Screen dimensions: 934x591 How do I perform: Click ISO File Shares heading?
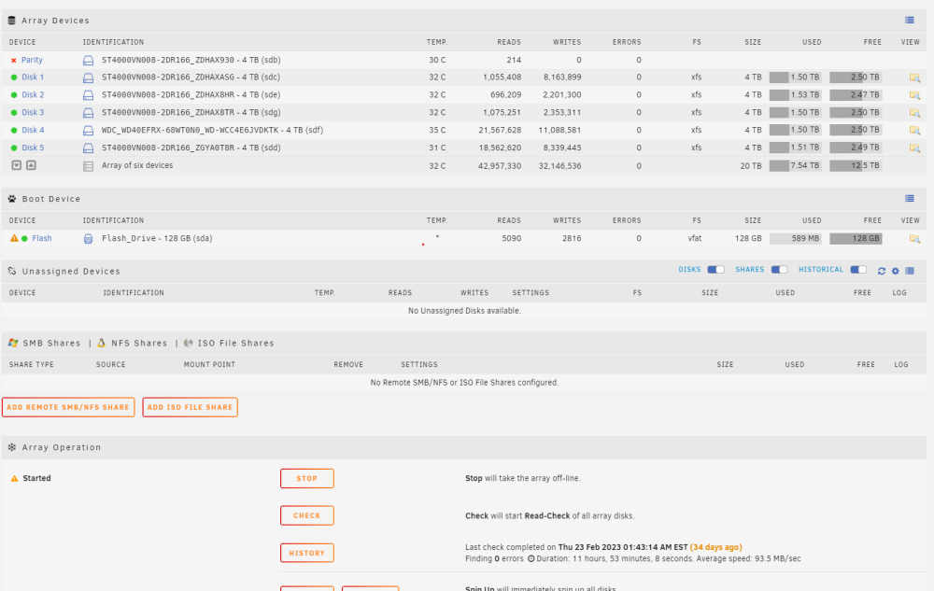(x=236, y=344)
